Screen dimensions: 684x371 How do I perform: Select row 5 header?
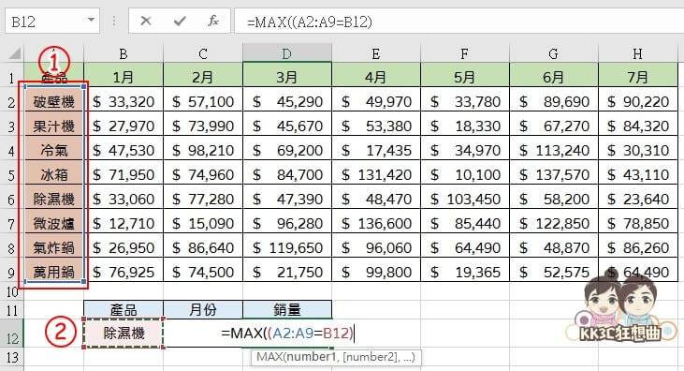[x=11, y=175]
